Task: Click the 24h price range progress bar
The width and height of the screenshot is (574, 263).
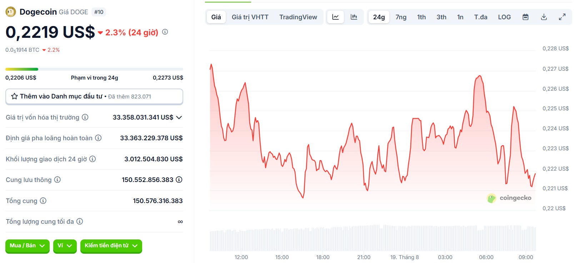Action: 94,69
